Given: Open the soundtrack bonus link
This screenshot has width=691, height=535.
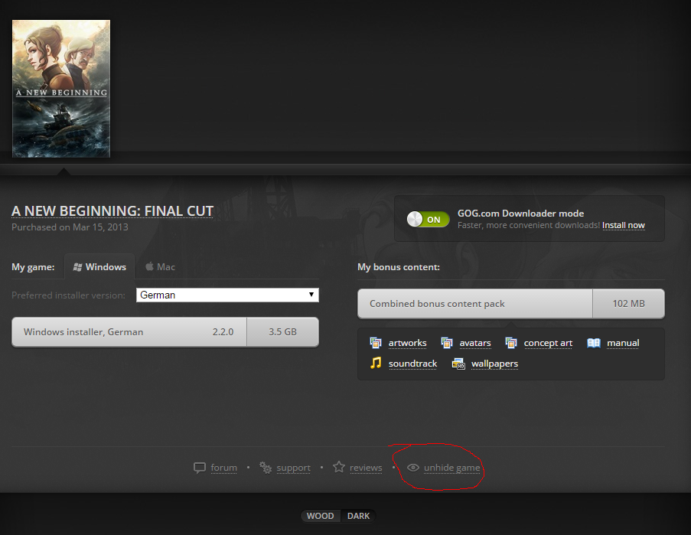Looking at the screenshot, I should point(413,364).
